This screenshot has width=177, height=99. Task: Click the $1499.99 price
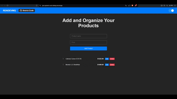pyautogui.click(x=101, y=65)
